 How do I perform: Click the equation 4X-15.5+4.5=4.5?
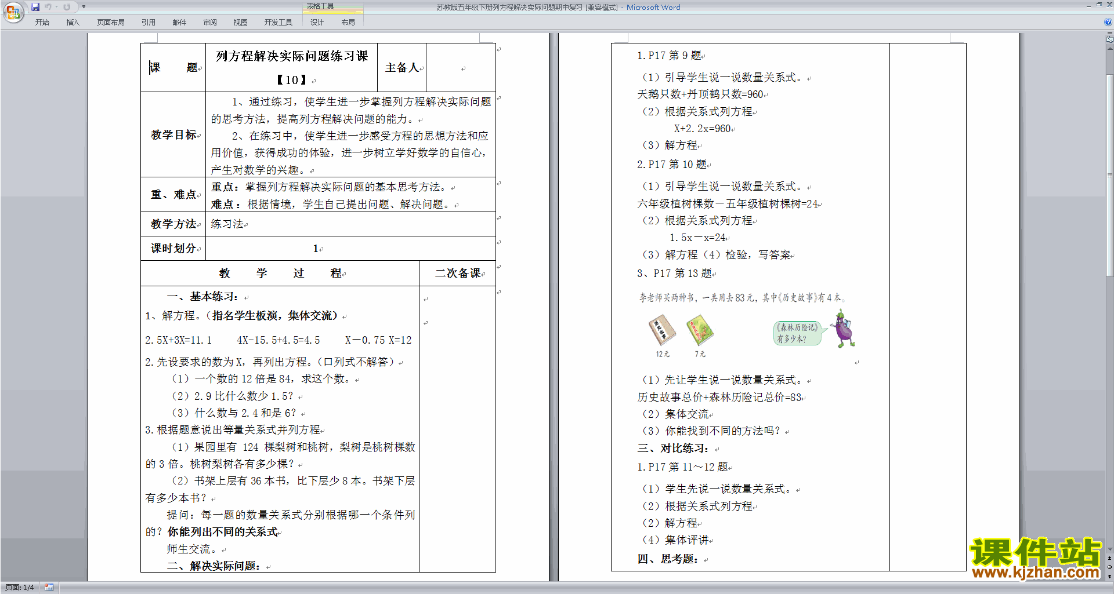click(x=278, y=340)
